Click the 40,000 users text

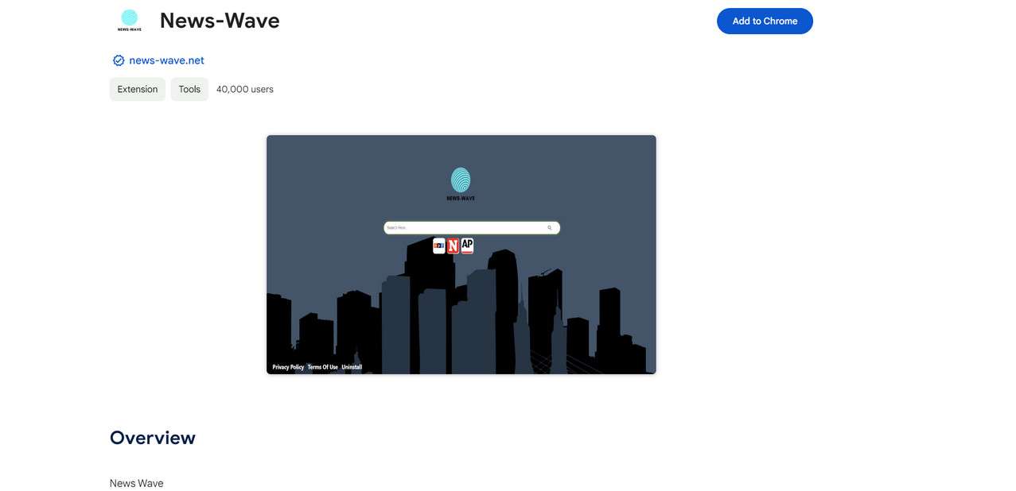[x=245, y=89]
